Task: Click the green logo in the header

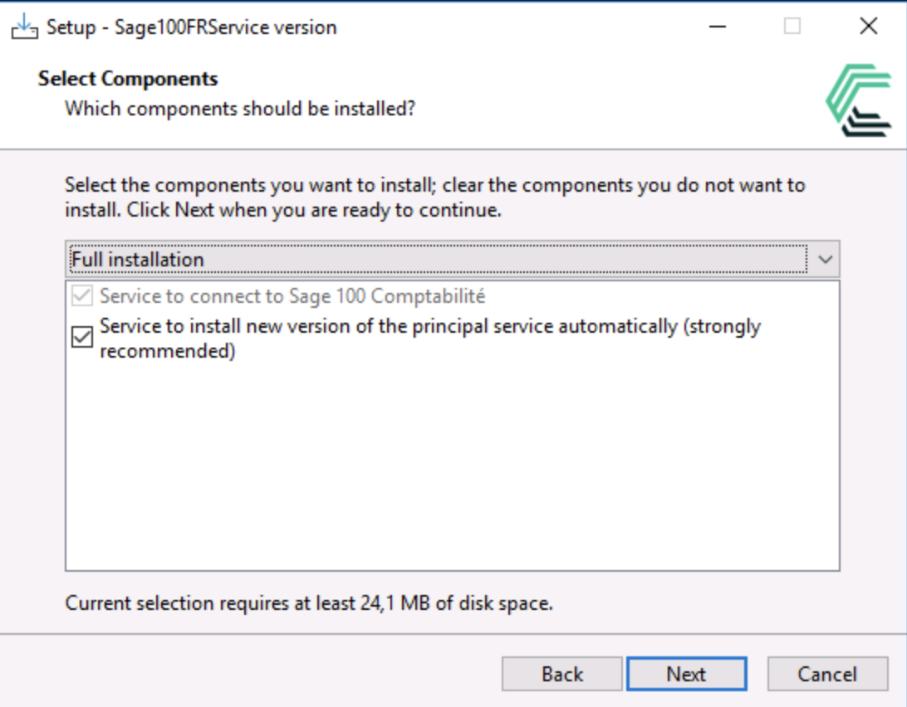Action: 859,100
